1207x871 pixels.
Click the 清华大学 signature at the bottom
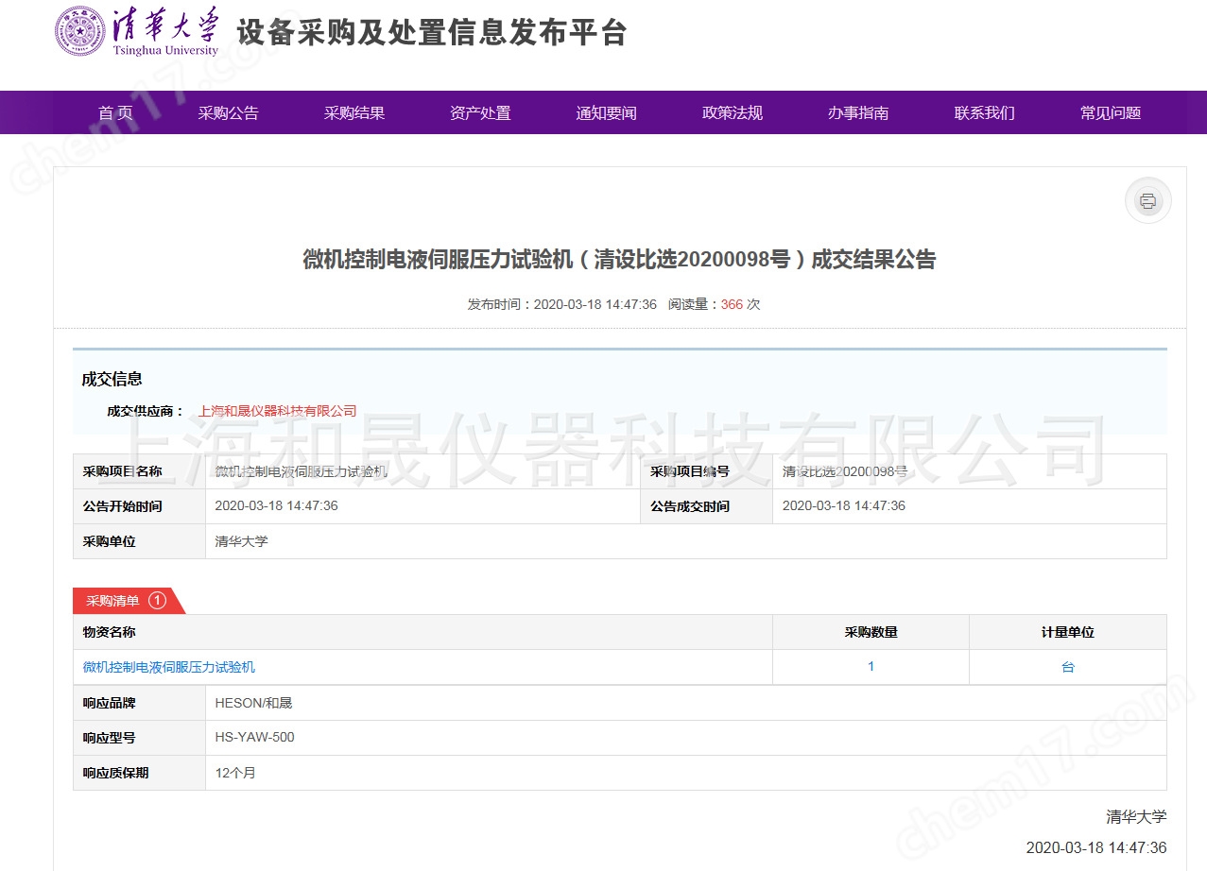pos(1137,816)
